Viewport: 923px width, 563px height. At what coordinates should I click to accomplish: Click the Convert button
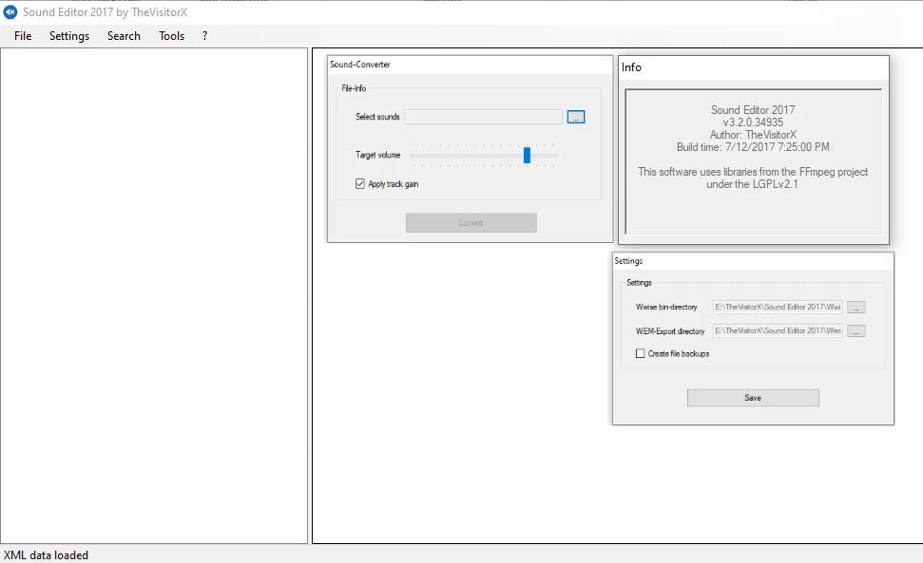(x=471, y=223)
